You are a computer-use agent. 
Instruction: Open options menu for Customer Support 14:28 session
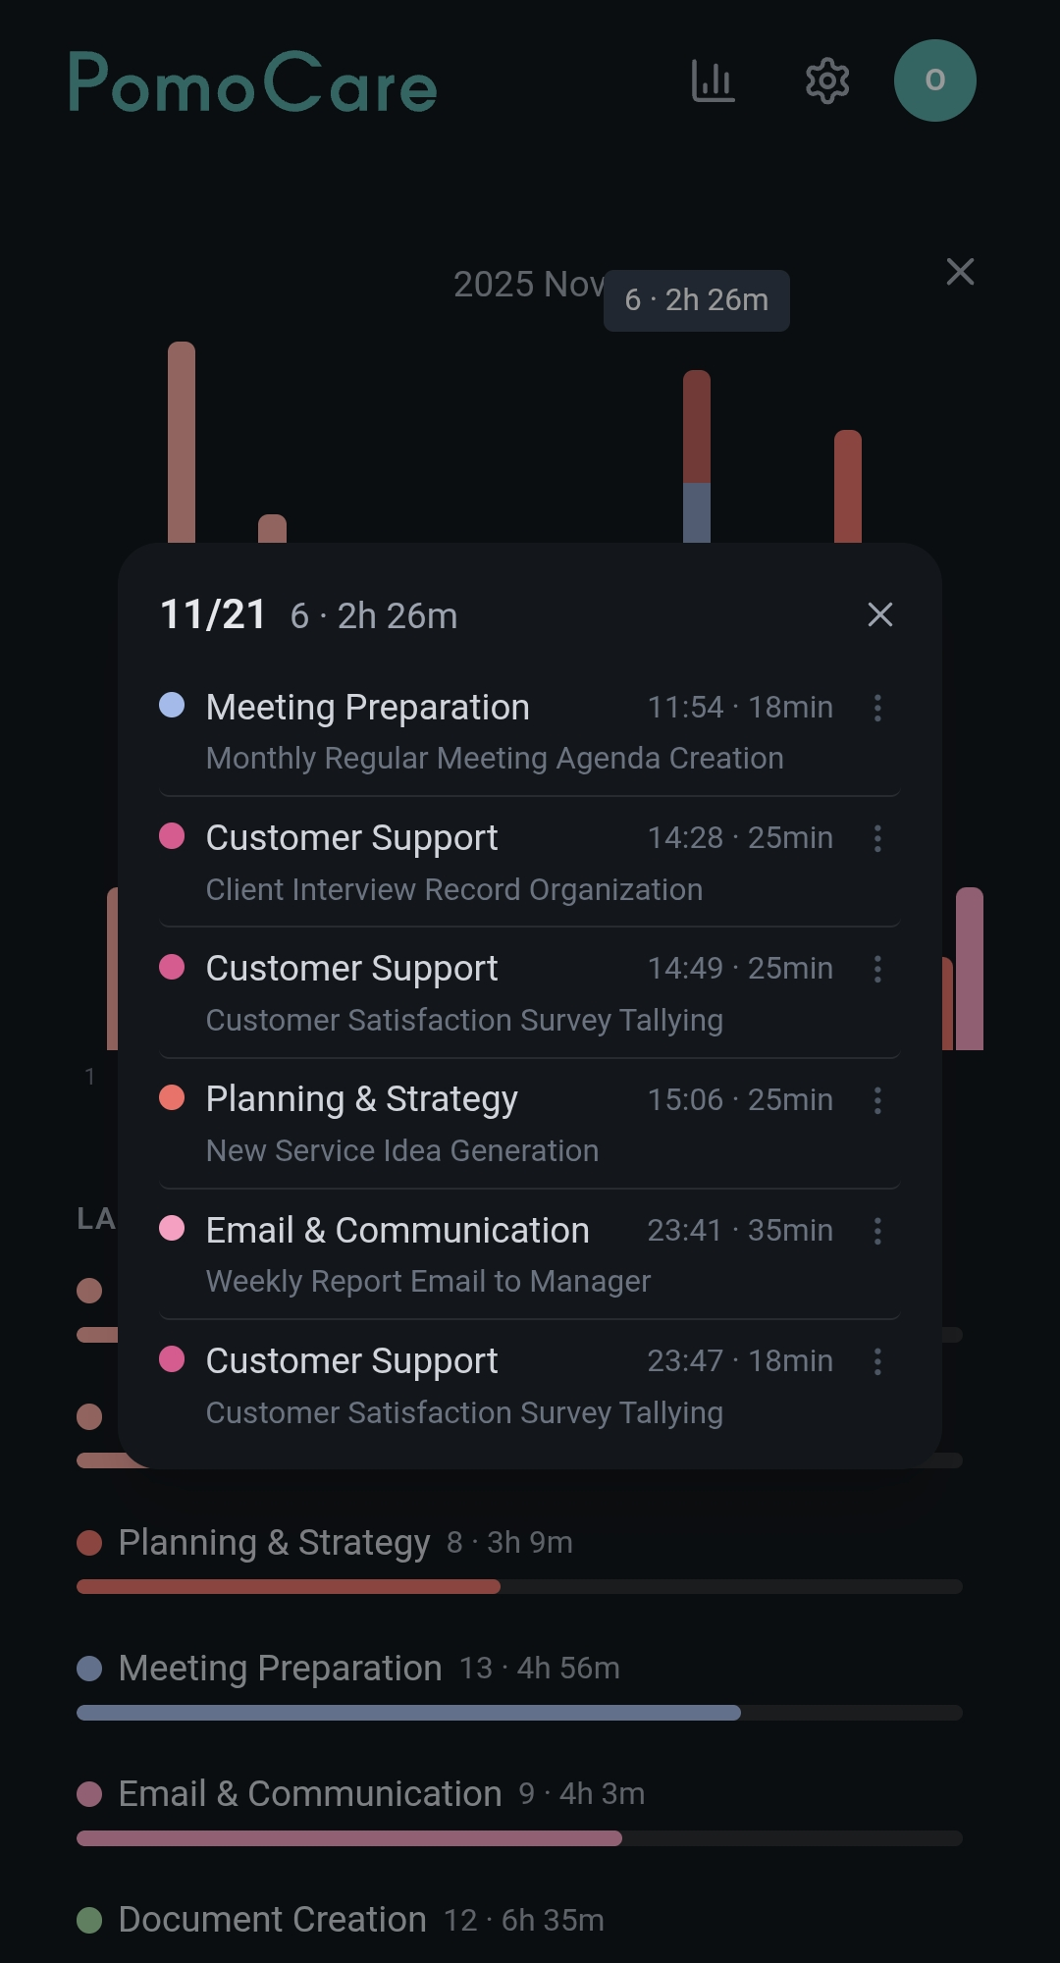coord(877,838)
